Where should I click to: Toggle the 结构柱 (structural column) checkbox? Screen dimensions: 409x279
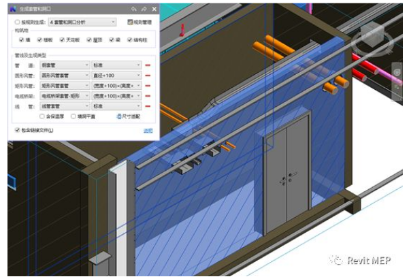[129, 40]
